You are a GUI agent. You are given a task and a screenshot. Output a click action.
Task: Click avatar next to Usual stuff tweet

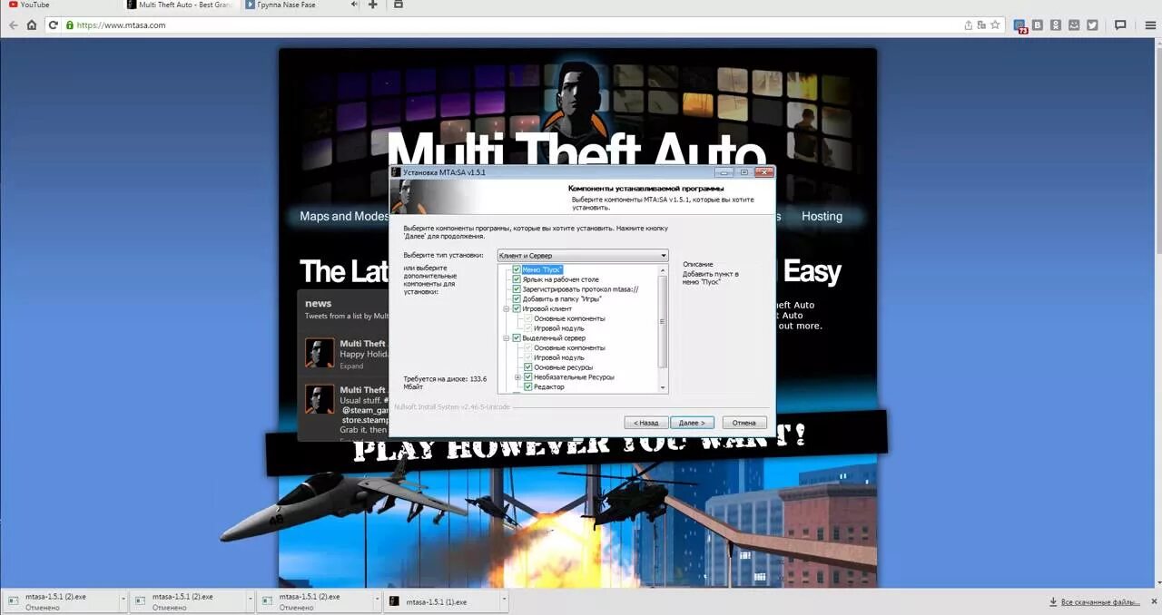[x=320, y=399]
